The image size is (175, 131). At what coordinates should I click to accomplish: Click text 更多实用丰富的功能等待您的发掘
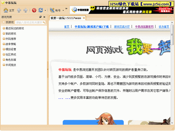[x=94, y=98]
